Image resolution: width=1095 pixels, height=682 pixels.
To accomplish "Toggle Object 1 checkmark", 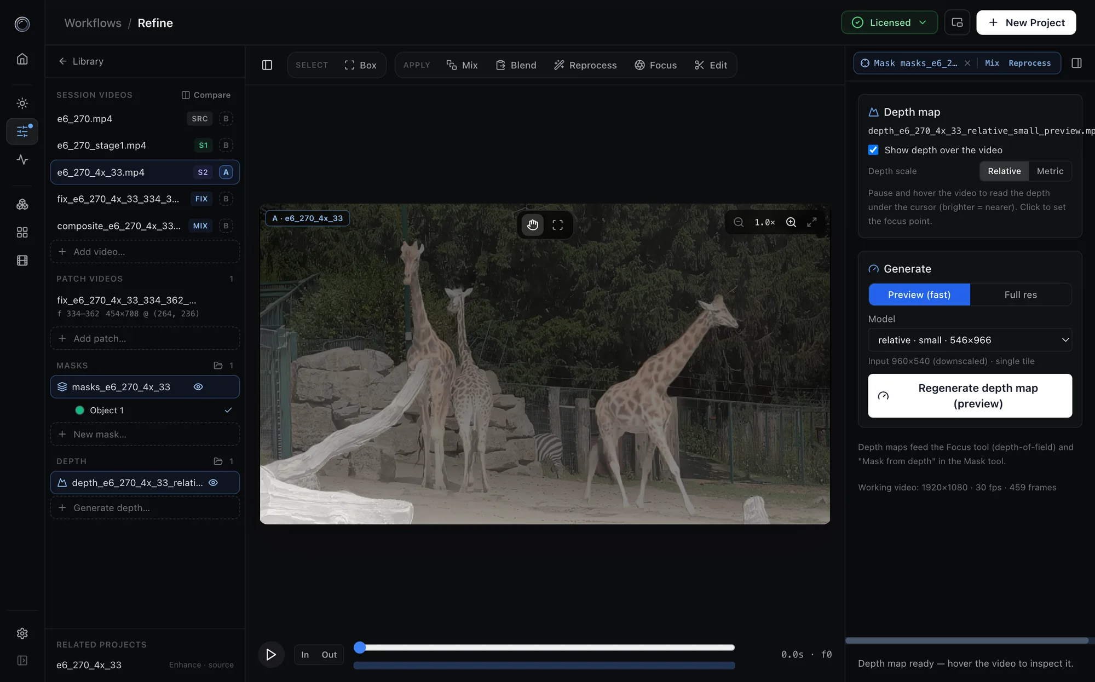I will (x=228, y=410).
